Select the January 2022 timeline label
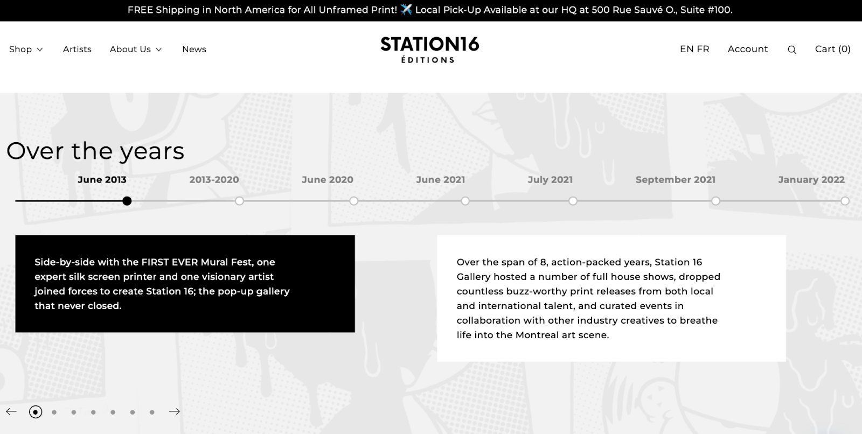The width and height of the screenshot is (862, 434). point(811,180)
